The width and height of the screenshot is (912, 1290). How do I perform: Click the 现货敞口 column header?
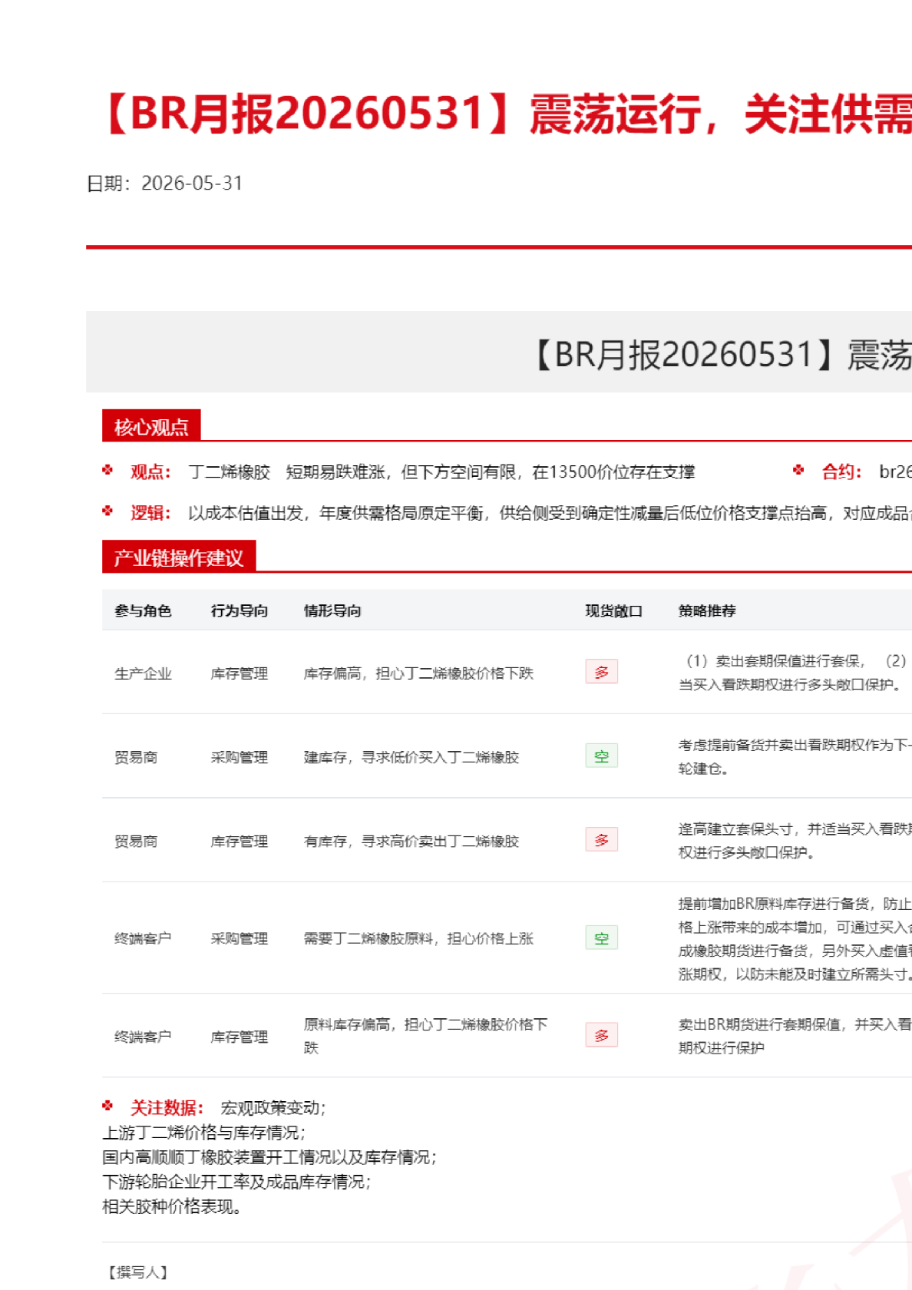tap(614, 610)
